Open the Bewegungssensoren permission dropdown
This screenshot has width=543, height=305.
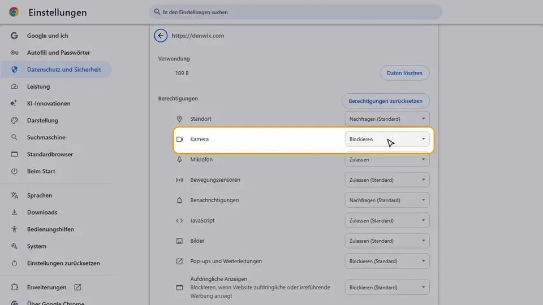[x=387, y=180]
